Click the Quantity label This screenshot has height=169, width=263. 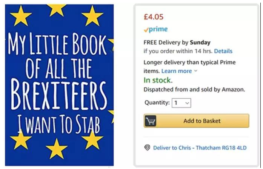pyautogui.click(x=157, y=102)
